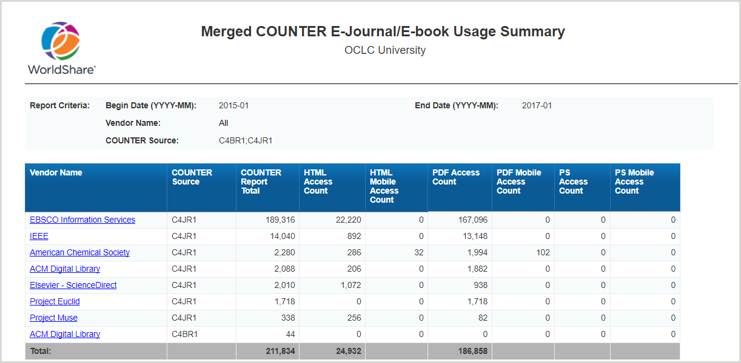Click the OCLC University subtitle
The height and width of the screenshot is (363, 741).
(x=385, y=50)
